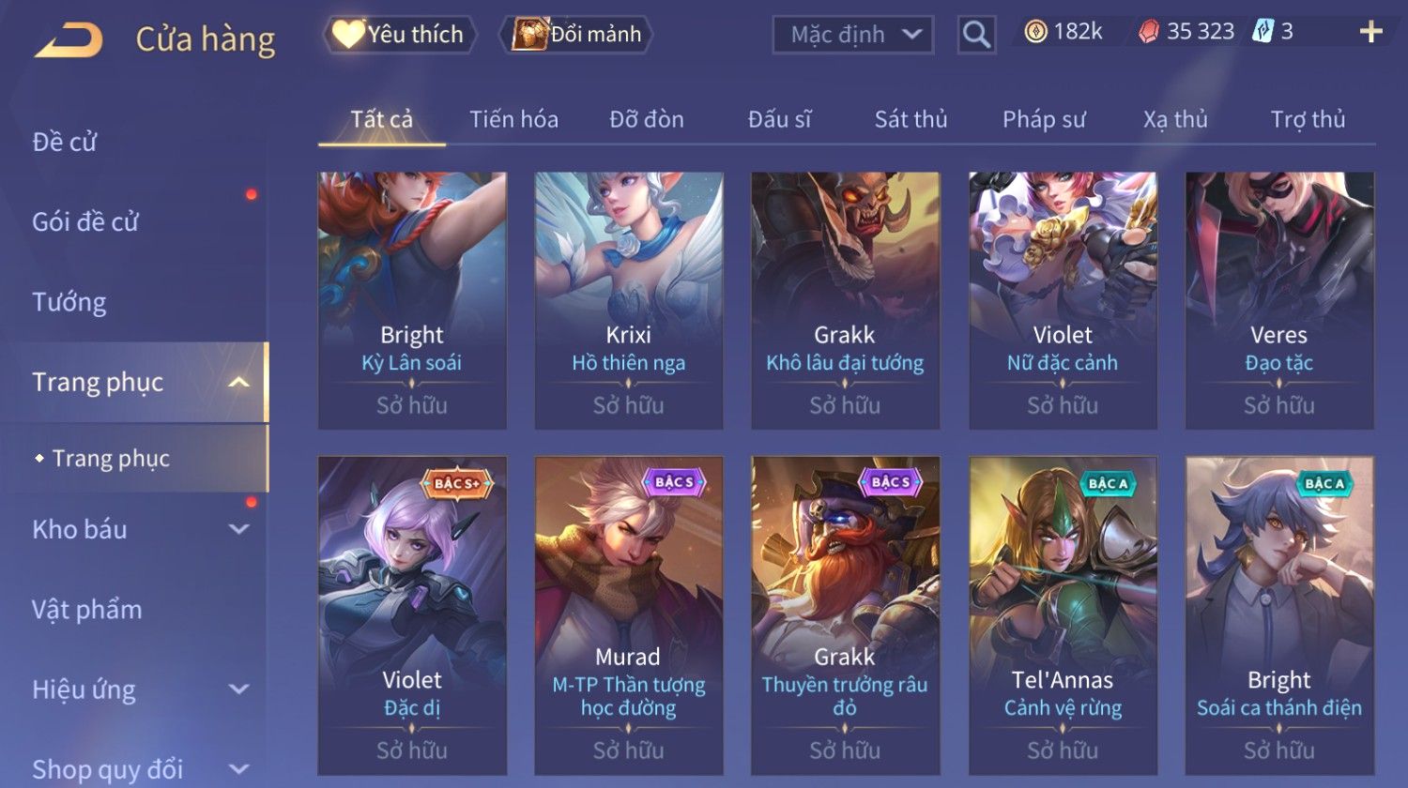Image resolution: width=1408 pixels, height=788 pixels.
Task: Tap the plus icon to add currency
Action: [1371, 32]
